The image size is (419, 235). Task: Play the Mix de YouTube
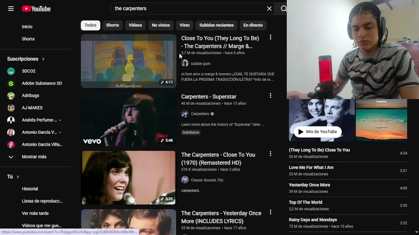coord(318,132)
